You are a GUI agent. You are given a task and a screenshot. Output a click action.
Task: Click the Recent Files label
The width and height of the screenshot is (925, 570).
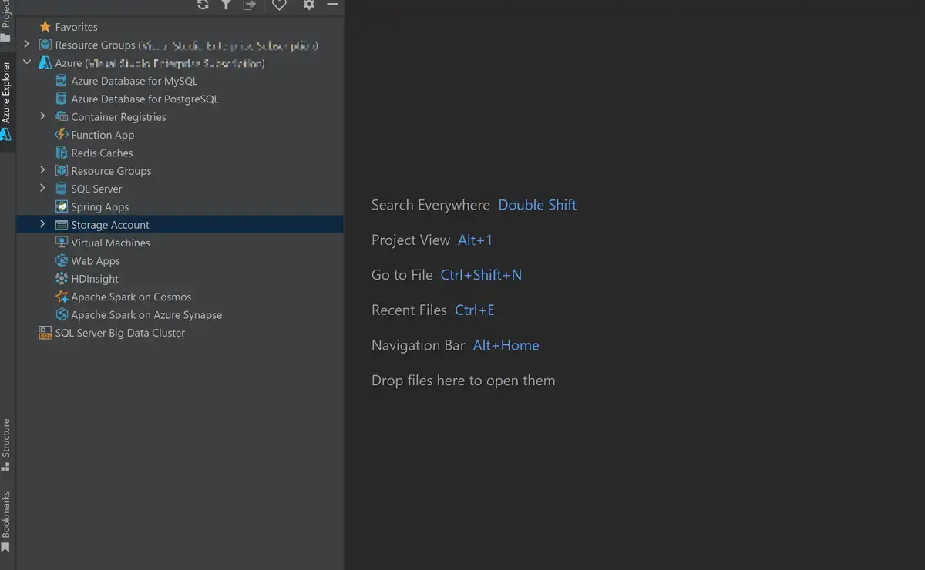coord(409,310)
